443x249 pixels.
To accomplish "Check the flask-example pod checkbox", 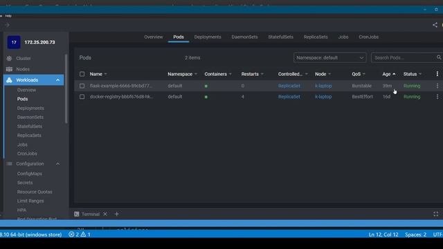I will 82,86.
